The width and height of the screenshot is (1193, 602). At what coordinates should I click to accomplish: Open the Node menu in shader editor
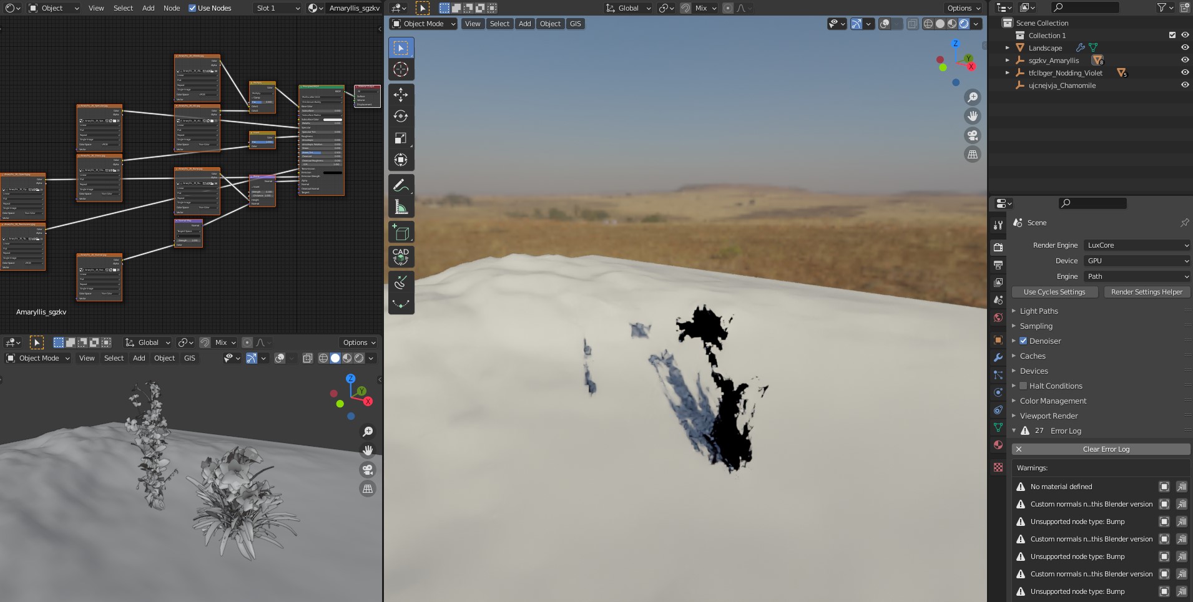coord(172,8)
